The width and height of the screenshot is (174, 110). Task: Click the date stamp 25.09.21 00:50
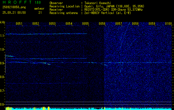pos(14,13)
